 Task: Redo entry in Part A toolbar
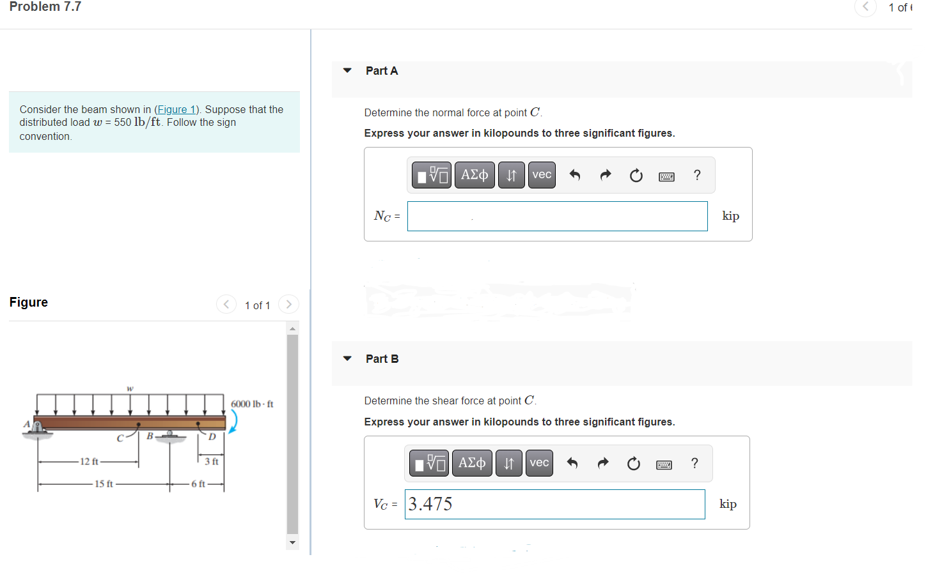605,175
